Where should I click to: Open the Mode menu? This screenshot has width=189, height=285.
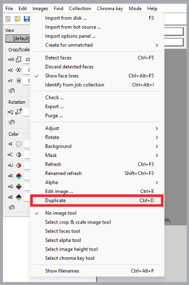(135, 9)
